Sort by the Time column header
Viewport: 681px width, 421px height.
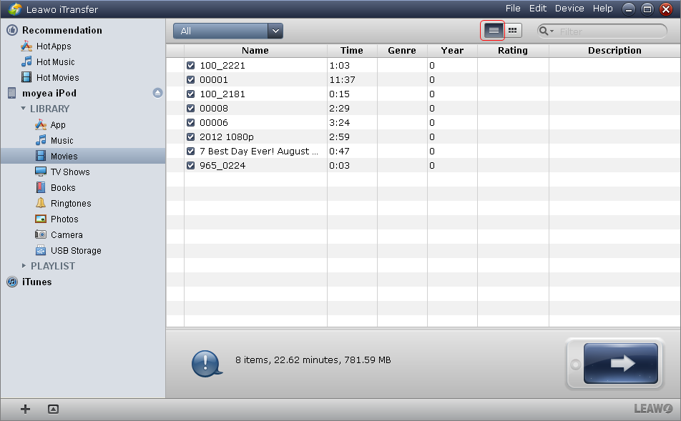coord(352,50)
